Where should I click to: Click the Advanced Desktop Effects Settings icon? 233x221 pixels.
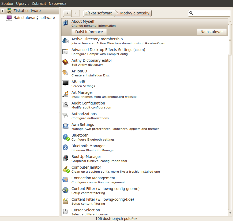(65, 51)
